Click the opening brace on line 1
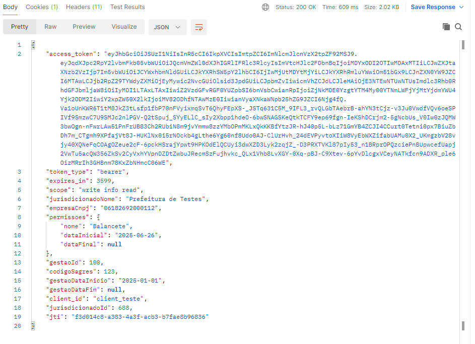475x344 pixels. click(33, 45)
